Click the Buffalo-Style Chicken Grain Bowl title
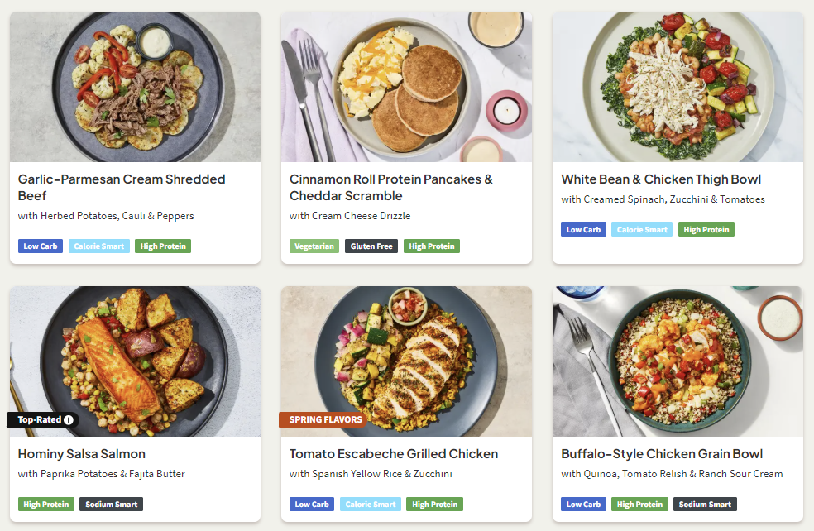The width and height of the screenshot is (814, 531). (x=662, y=454)
